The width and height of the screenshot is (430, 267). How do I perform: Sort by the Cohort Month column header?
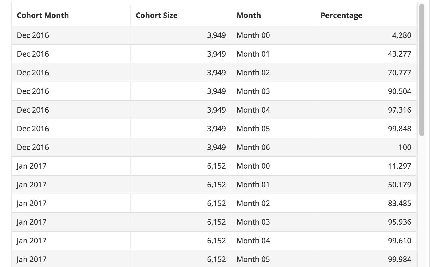(x=43, y=16)
